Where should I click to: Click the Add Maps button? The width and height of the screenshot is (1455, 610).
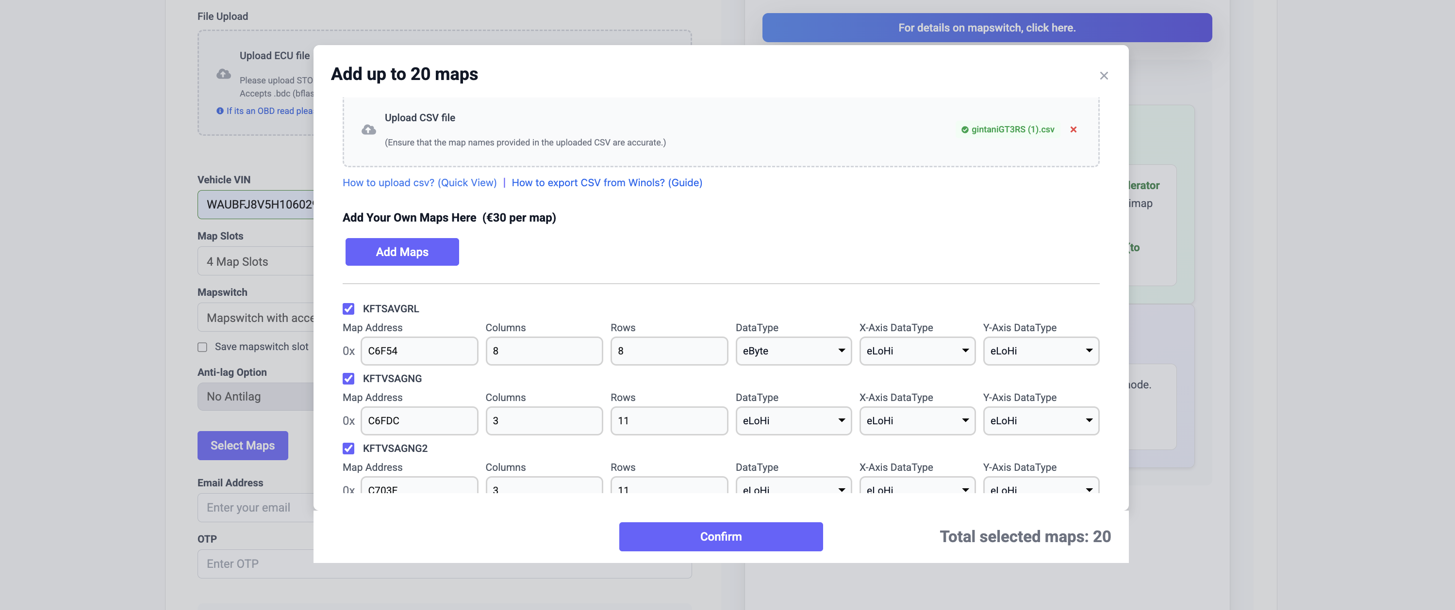pos(401,252)
